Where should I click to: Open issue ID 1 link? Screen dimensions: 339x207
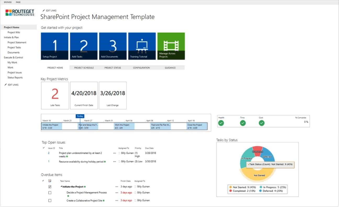click(49, 161)
